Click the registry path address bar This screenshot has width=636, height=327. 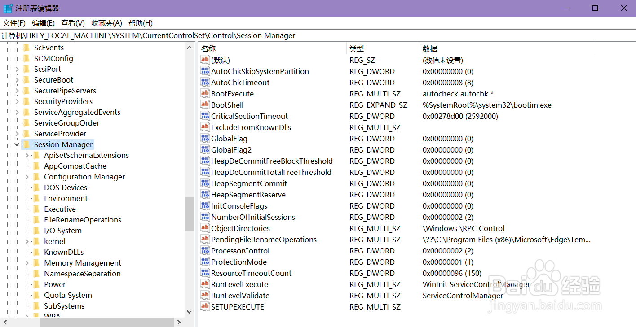(318, 35)
